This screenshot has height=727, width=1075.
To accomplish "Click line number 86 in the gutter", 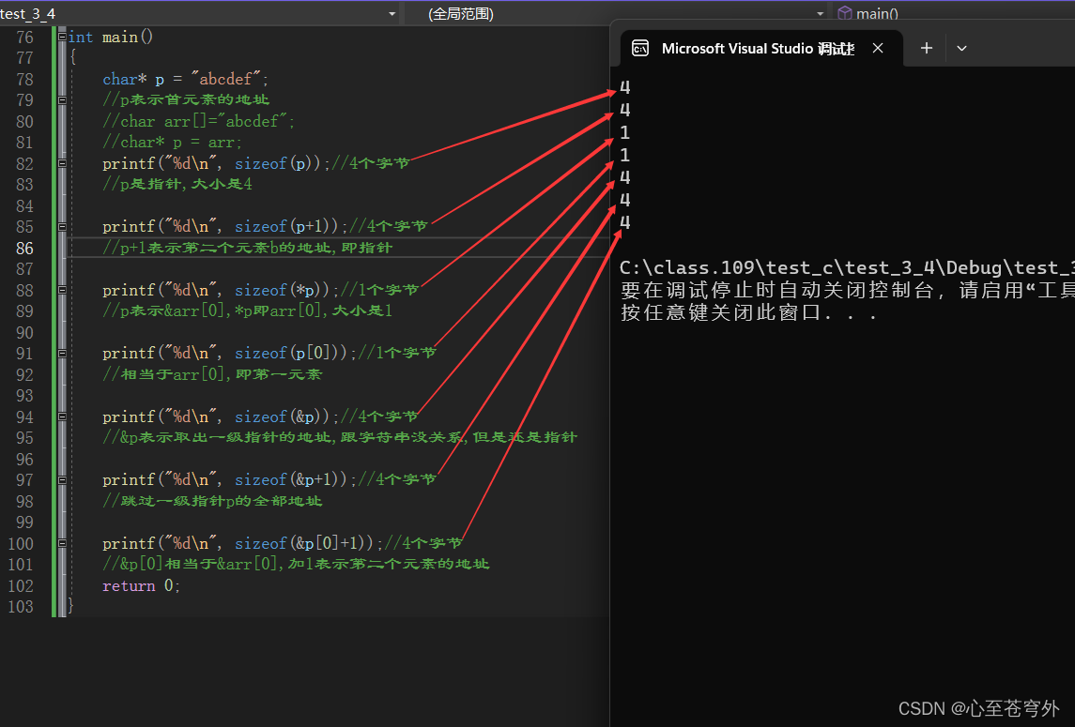I will 24,248.
